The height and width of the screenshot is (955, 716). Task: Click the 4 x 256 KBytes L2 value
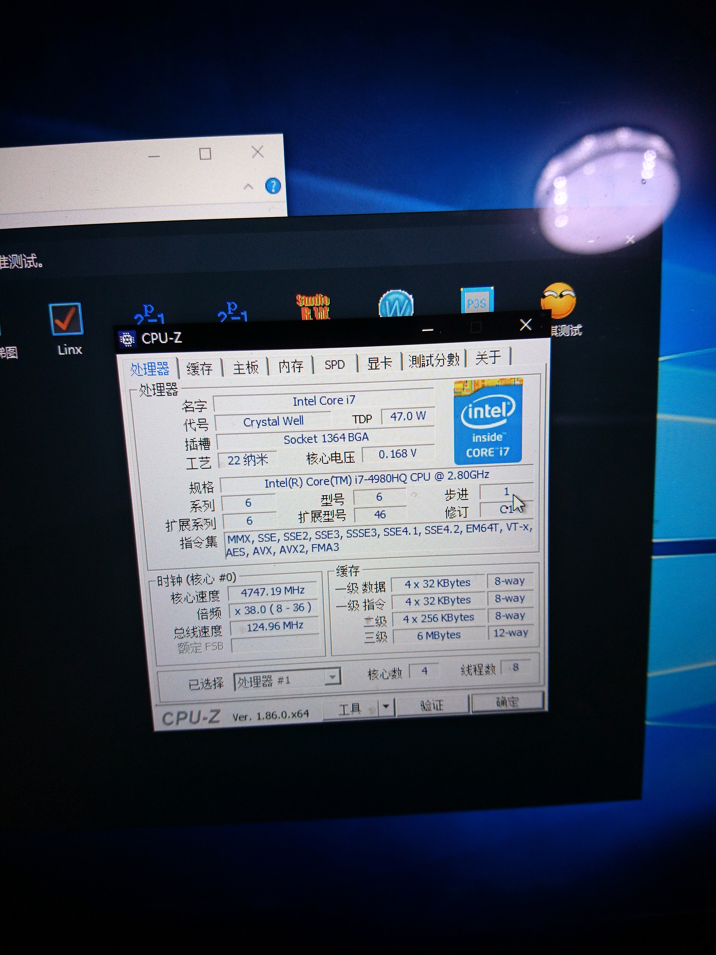pos(438,618)
